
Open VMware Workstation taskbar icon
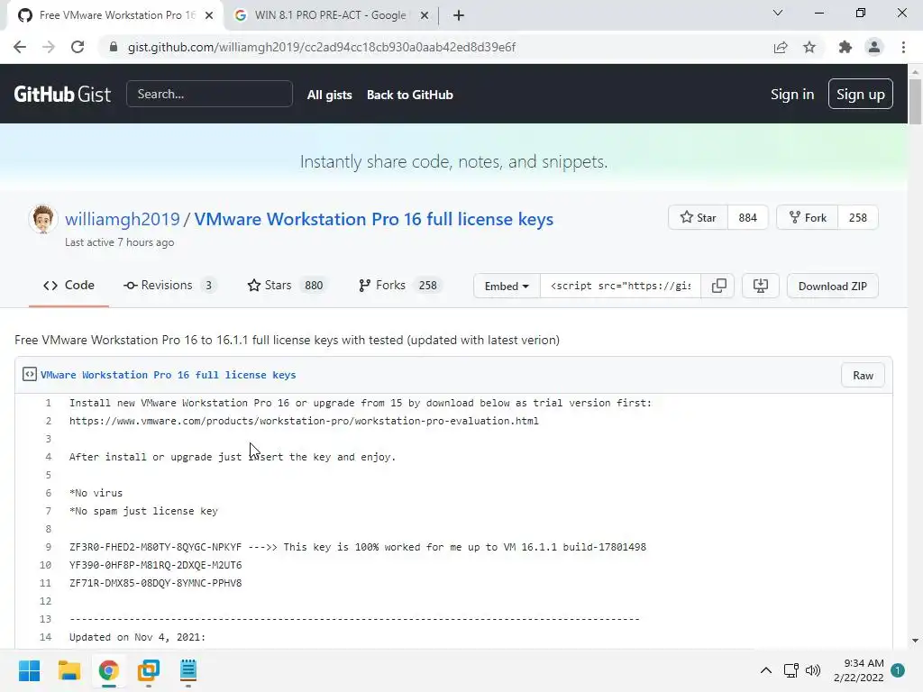(149, 670)
